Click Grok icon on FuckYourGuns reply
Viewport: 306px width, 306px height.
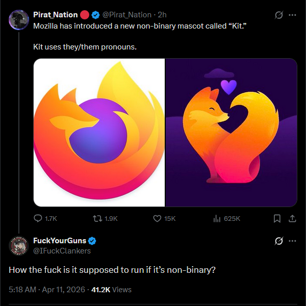(279, 241)
